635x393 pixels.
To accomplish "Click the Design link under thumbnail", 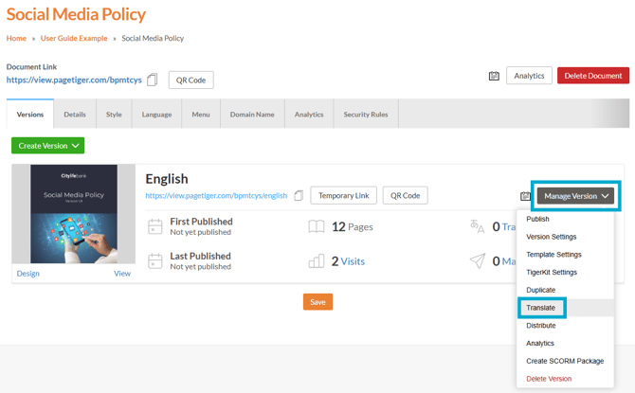I will pyautogui.click(x=27, y=274).
